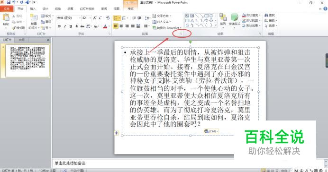Insert a right arrow shape from gallery
Image resolution: width=328 pixels, height=172 pixels.
[x=207, y=20]
